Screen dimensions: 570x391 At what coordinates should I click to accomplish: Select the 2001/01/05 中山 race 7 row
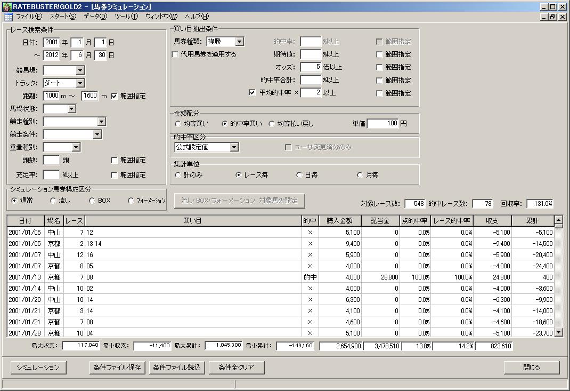[281, 233]
